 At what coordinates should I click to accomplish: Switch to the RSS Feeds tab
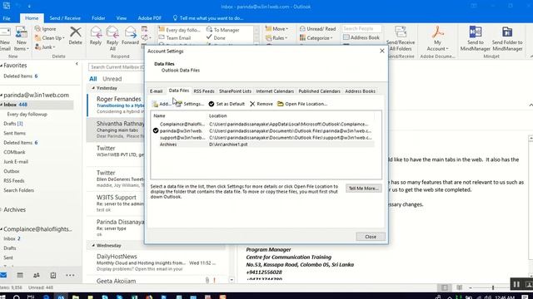[x=204, y=91]
